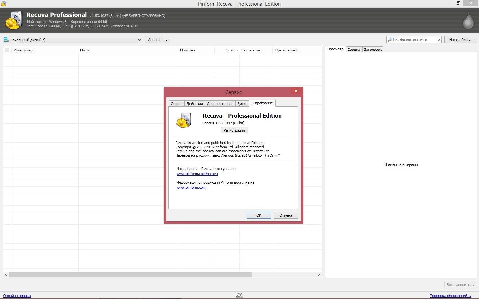Start scan with the Анализ button
Image resolution: width=479 pixels, height=299 pixels.
[154, 40]
